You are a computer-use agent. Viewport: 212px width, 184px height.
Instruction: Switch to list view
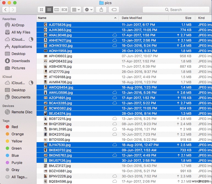point(49,10)
